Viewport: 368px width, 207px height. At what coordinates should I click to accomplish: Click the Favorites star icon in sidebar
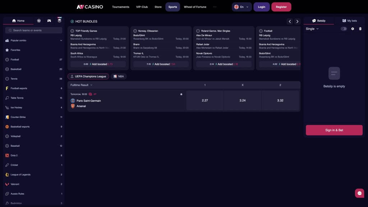[x=7, y=50]
